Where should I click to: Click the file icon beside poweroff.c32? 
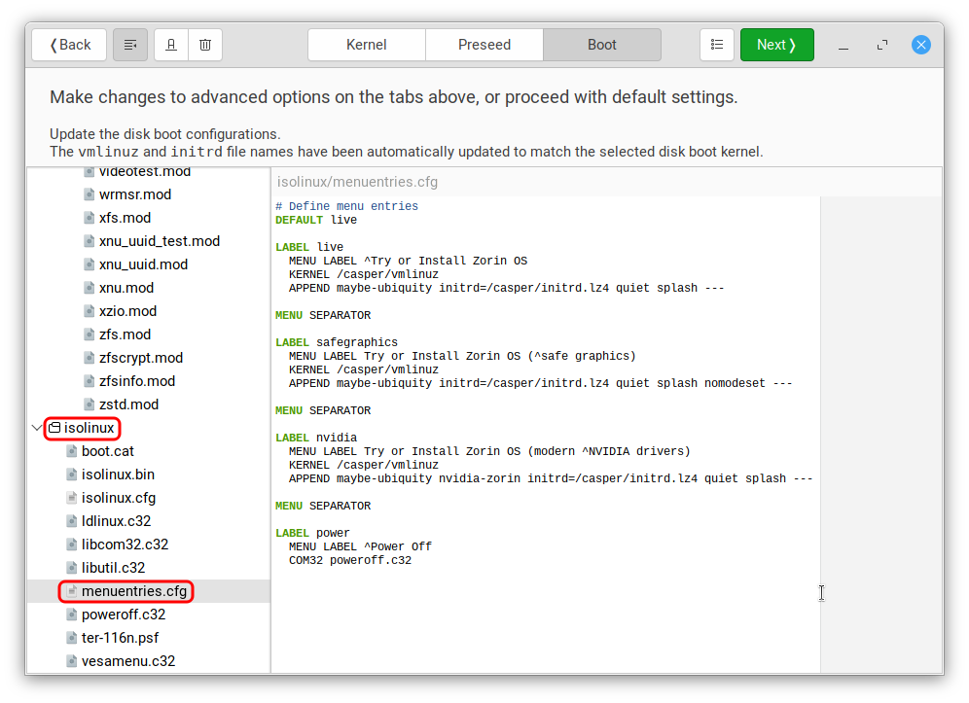point(70,614)
